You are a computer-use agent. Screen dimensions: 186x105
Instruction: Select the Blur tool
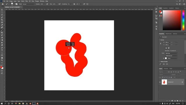2,43
